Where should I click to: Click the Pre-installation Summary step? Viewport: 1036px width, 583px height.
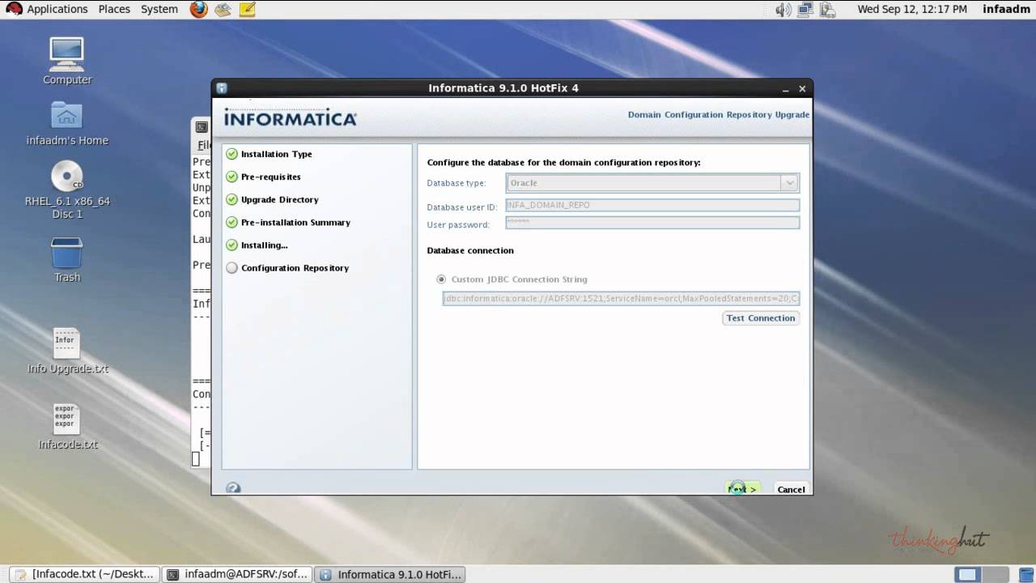[x=295, y=222]
